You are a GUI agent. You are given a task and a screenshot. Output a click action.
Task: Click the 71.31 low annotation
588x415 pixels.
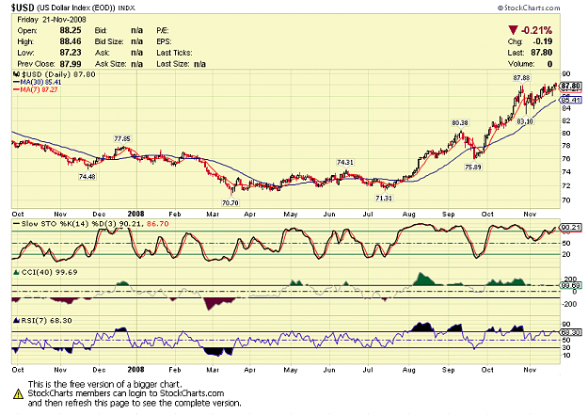click(384, 198)
